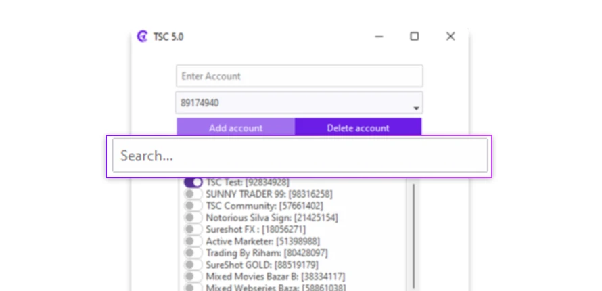Viewport: 602px width, 291px height.
Task: Close the TSC 5.0 window
Action: click(450, 37)
